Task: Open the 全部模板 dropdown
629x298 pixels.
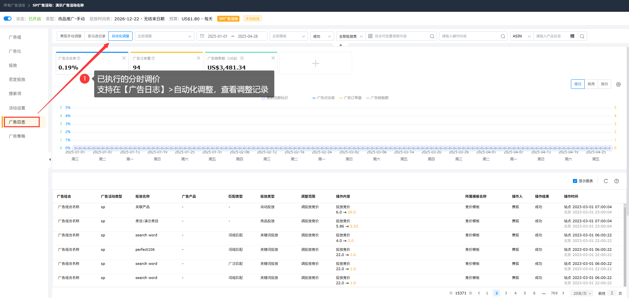Action: (x=289, y=36)
